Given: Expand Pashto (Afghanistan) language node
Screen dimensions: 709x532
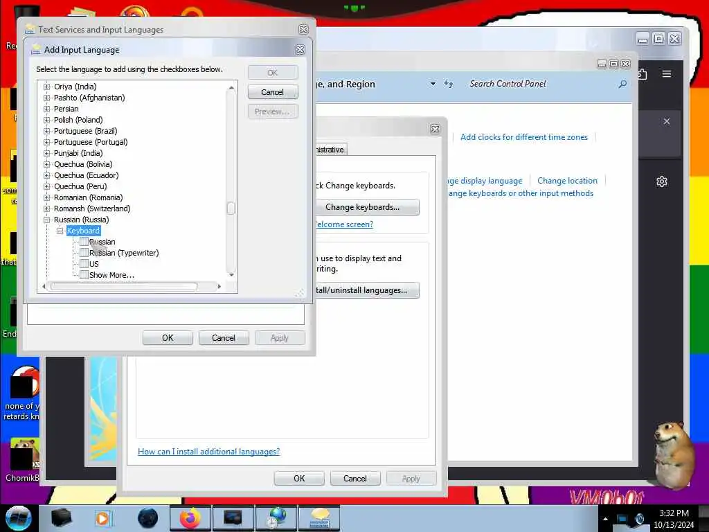Looking at the screenshot, I should coord(46,98).
